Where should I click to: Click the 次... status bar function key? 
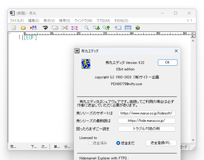(x=44, y=147)
